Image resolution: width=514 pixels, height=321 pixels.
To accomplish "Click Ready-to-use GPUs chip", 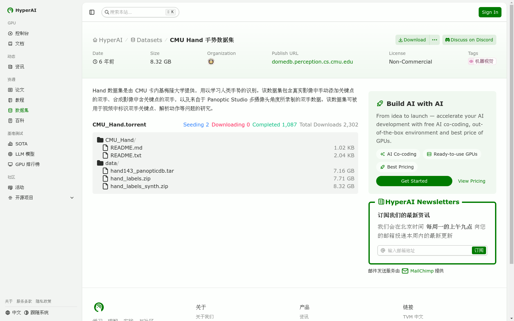I will (x=452, y=154).
